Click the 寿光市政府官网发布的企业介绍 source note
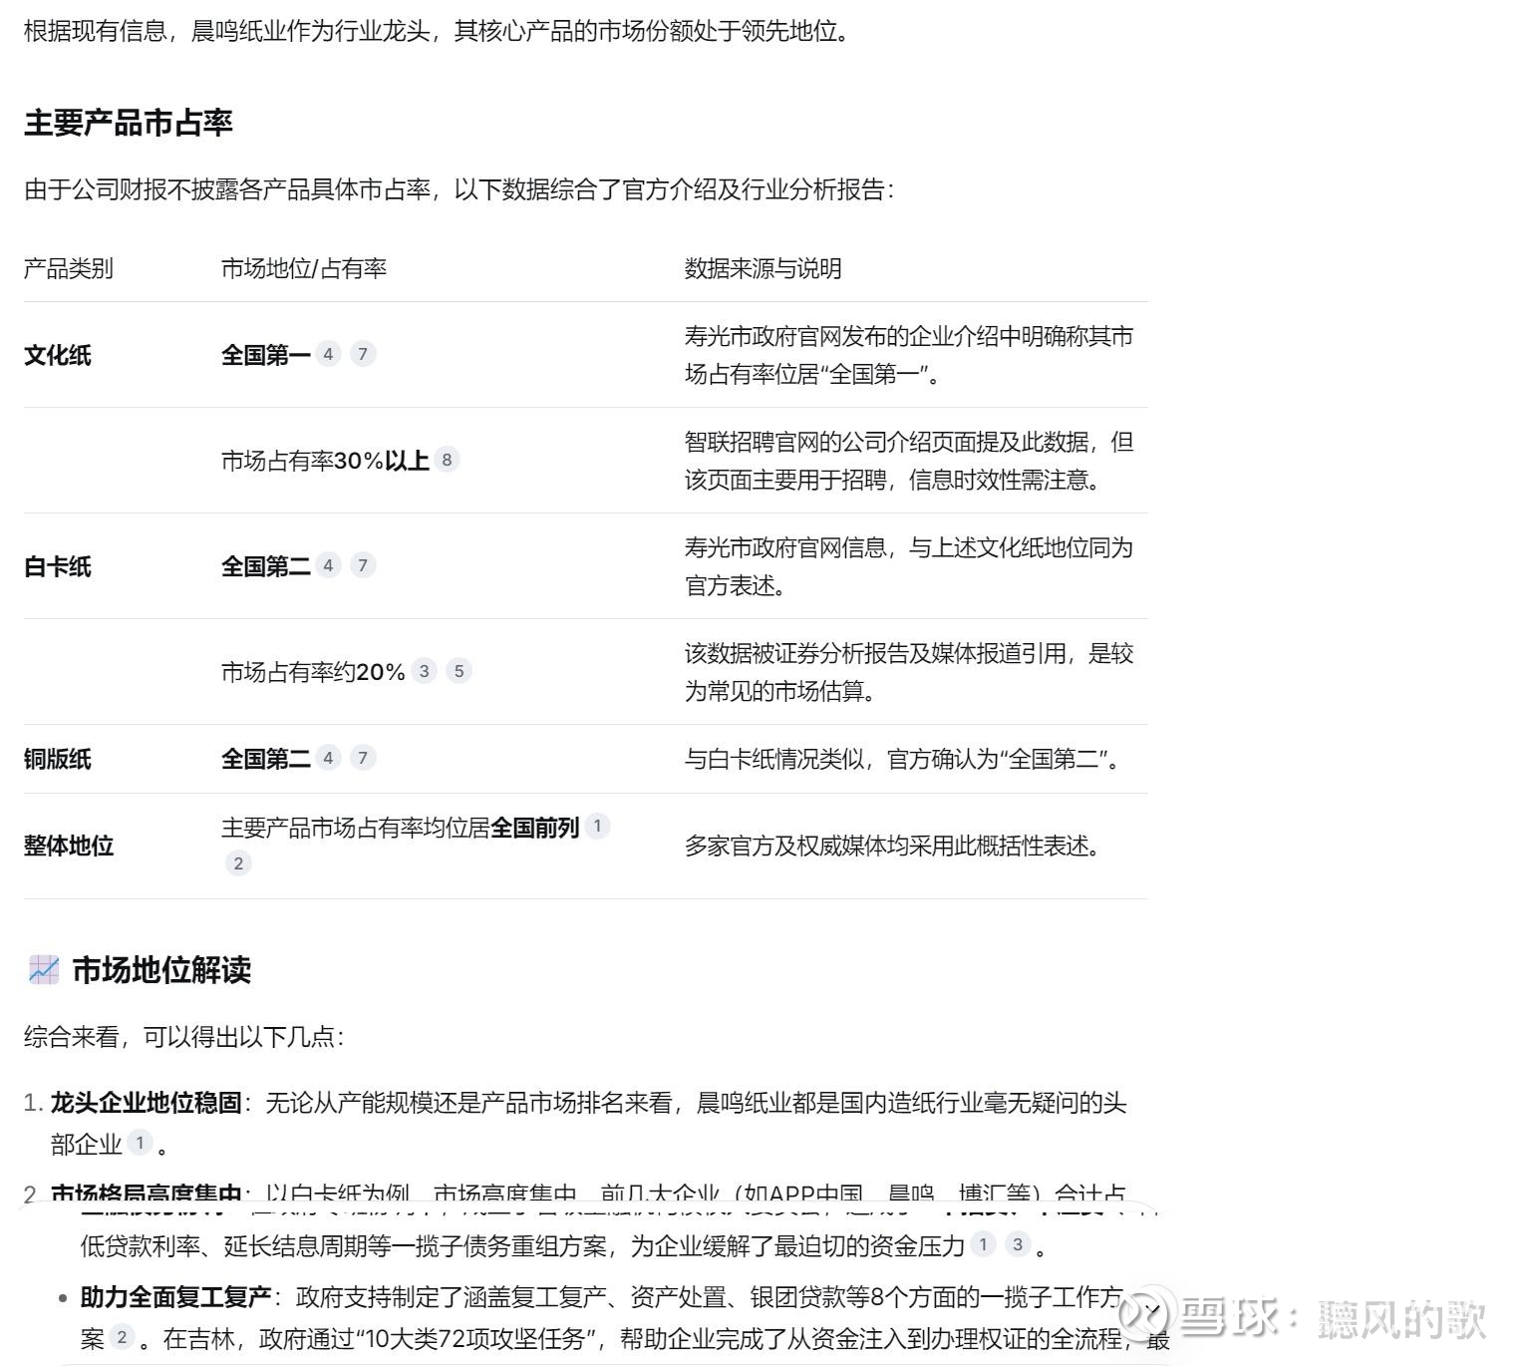 click(x=909, y=355)
